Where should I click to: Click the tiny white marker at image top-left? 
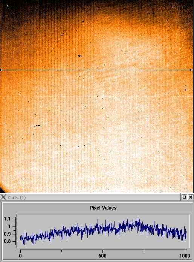pos(8,6)
